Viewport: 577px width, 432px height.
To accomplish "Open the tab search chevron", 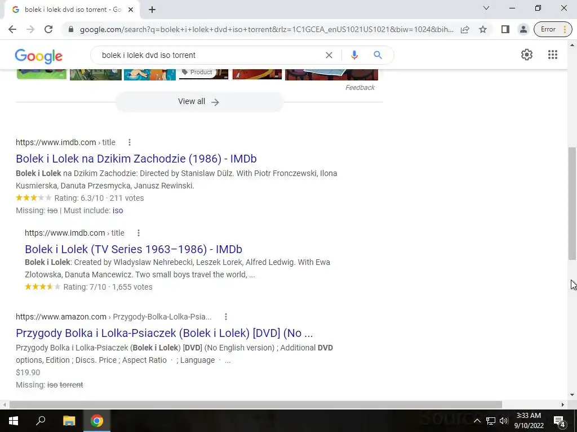I will tap(486, 8).
